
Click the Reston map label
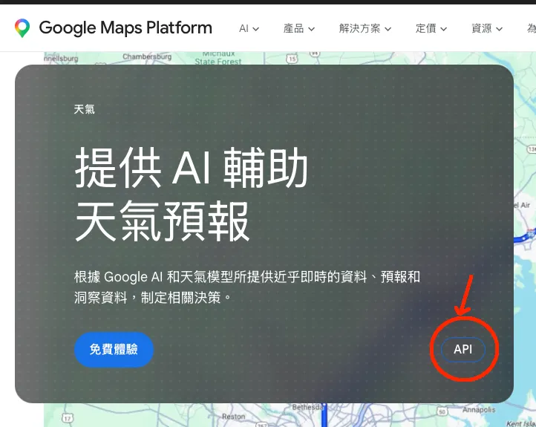pos(233,417)
